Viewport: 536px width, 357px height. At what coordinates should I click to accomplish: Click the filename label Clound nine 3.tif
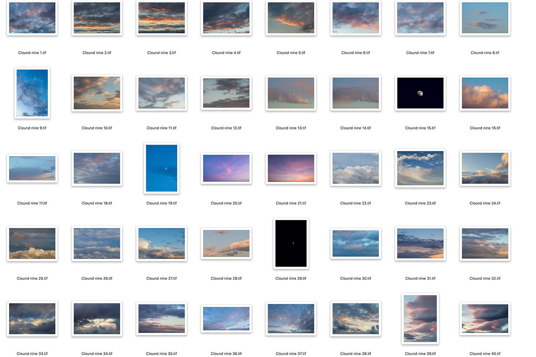tap(162, 53)
